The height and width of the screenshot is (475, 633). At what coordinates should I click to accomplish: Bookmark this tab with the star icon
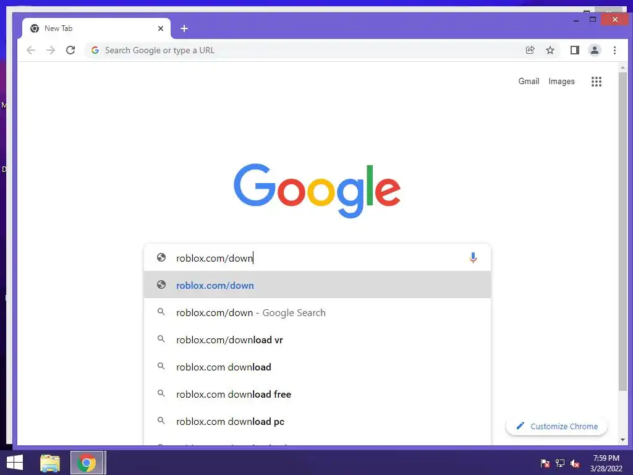pyautogui.click(x=550, y=50)
